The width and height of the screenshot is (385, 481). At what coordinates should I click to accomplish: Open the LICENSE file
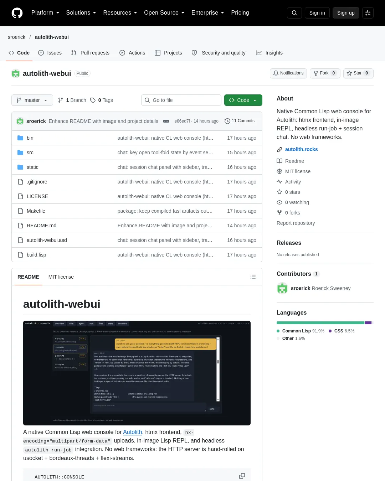pos(37,196)
